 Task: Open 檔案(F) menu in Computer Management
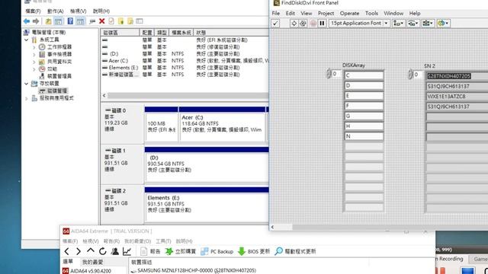click(x=33, y=11)
